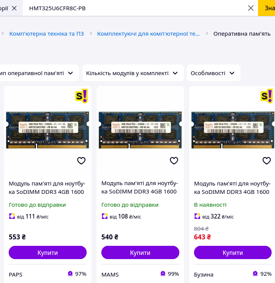
Task: Buy the 553 ₴ memory module
Action: pos(48,253)
